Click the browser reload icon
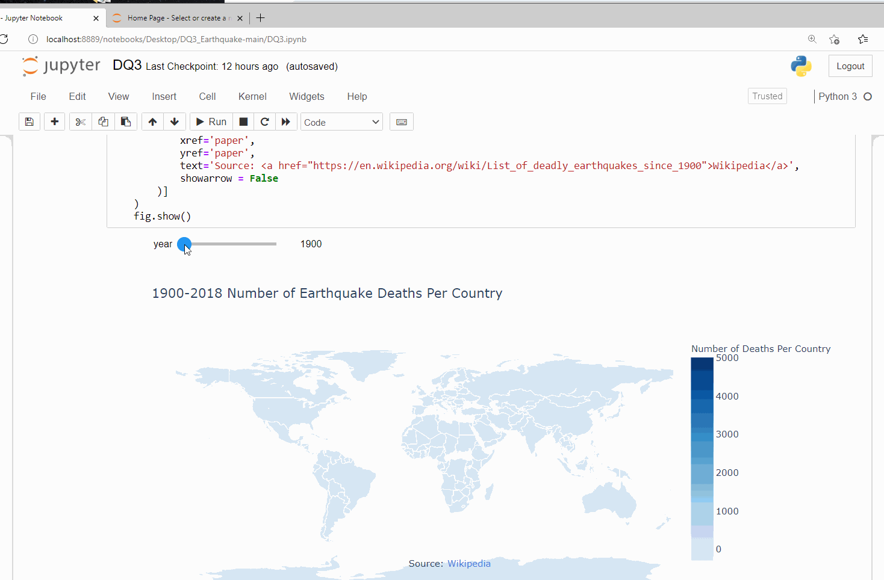Image resolution: width=884 pixels, height=580 pixels. click(4, 39)
